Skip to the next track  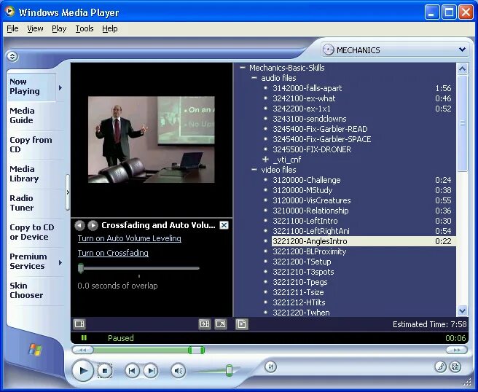[x=151, y=371]
